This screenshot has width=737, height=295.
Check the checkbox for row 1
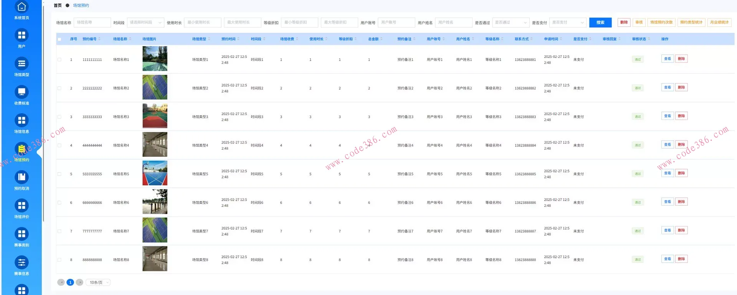click(x=59, y=59)
